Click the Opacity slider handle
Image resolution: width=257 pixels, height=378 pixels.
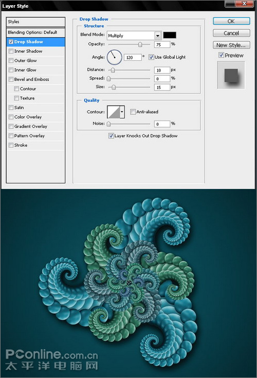(x=140, y=45)
